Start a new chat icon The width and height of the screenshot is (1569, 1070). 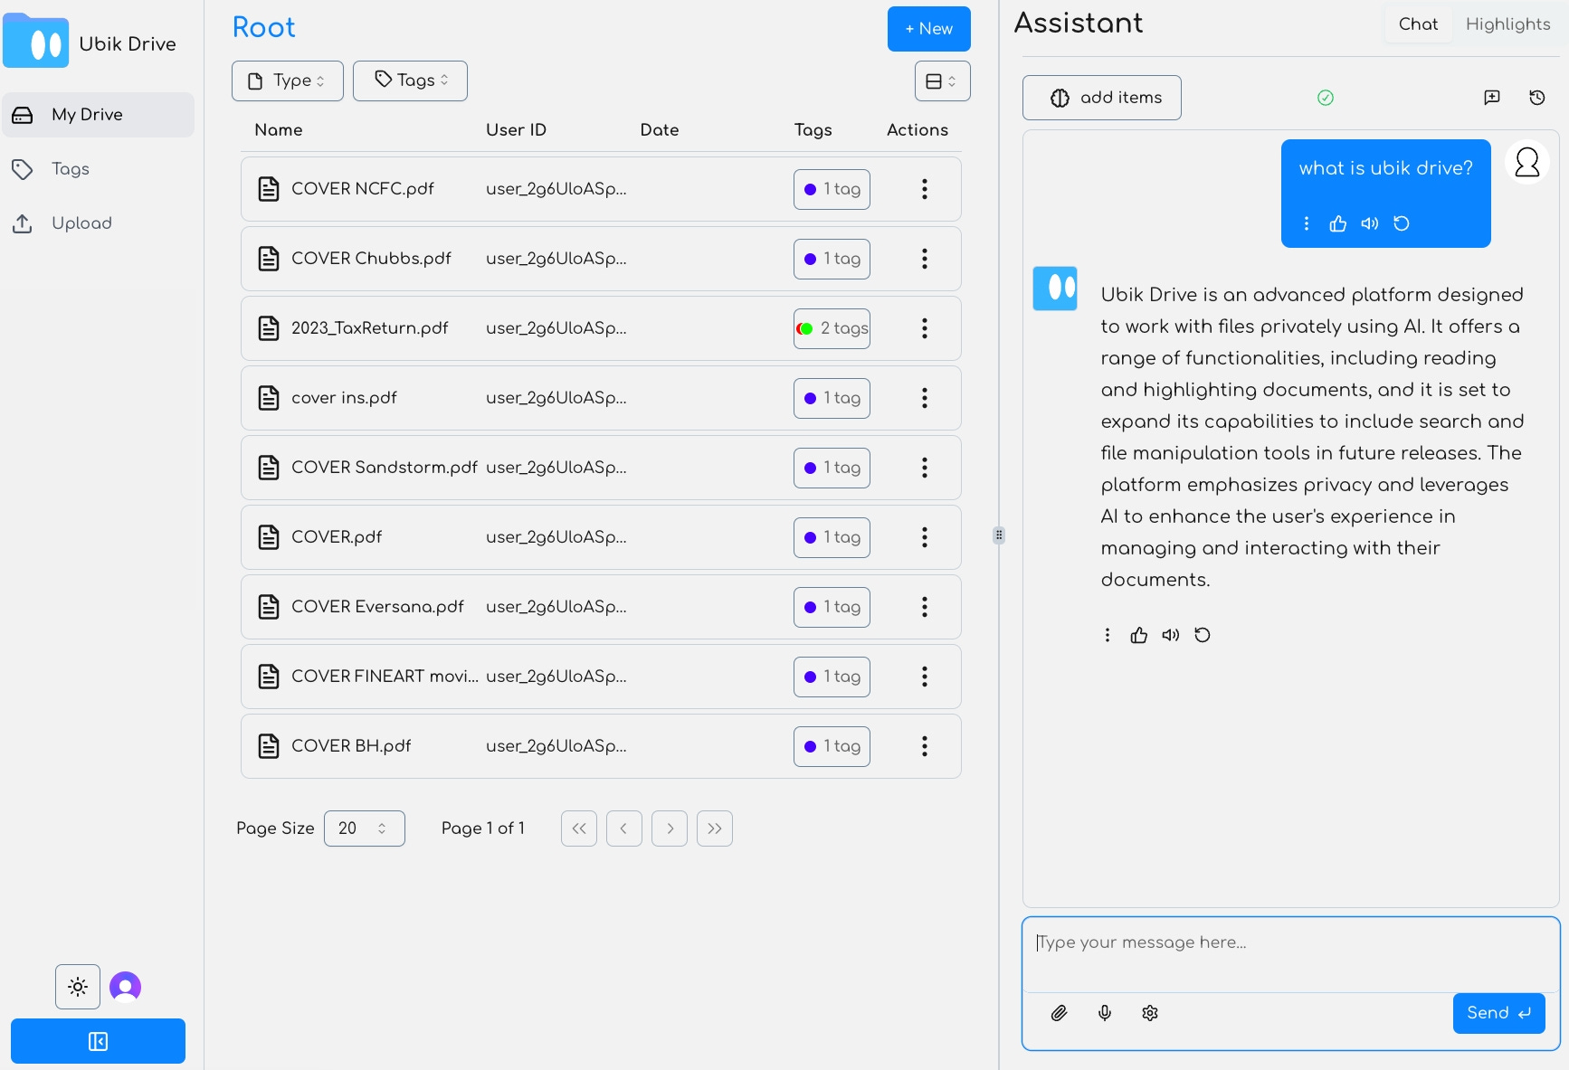click(1492, 98)
